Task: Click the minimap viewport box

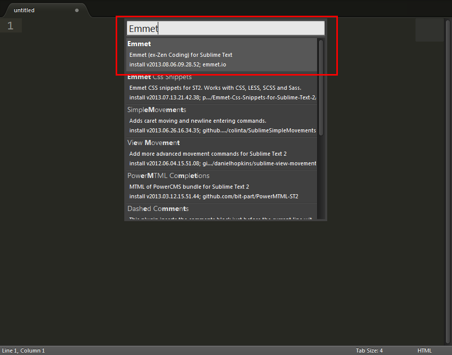Action: tap(430, 30)
